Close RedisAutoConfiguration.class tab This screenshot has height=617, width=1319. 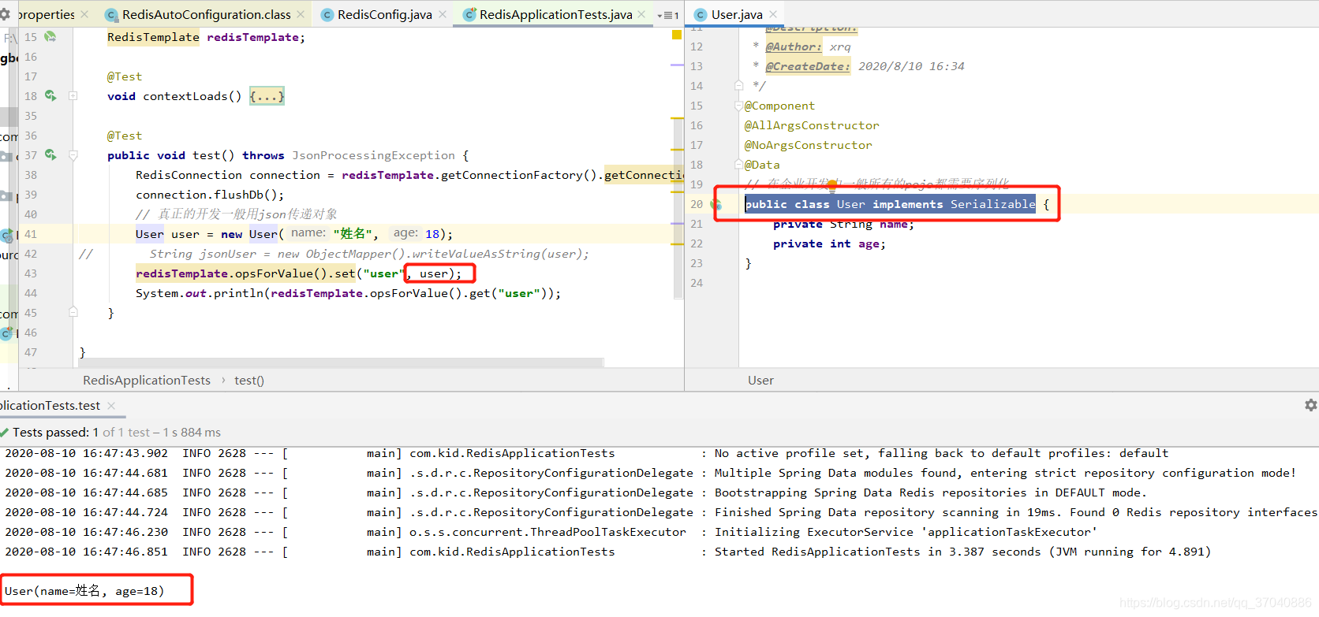(x=301, y=14)
